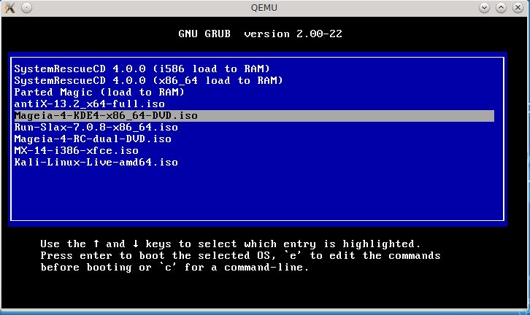The height and width of the screenshot is (315, 530).
Task: Click the sticky pin button beside the X icon
Action: (x=27, y=7)
